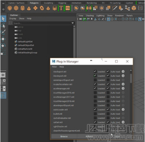Create a polygon pyramid from the shelf
The height and width of the screenshot is (142, 145).
[x=48, y=8]
